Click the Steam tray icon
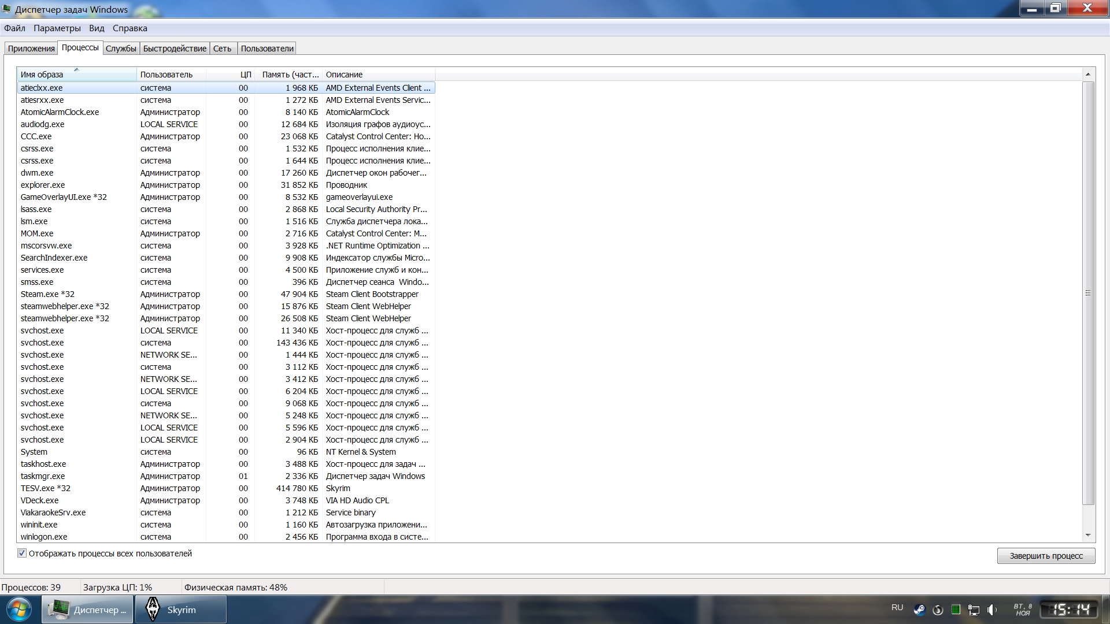The height and width of the screenshot is (624, 1110). click(x=919, y=610)
